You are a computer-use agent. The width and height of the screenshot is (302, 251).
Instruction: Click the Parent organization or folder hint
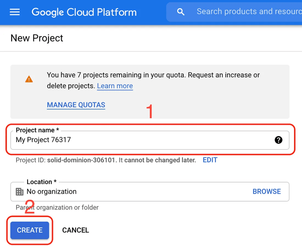tap(57, 207)
